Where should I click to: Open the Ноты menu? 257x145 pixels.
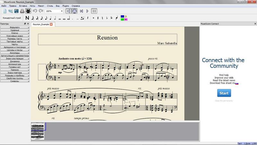coord(32,6)
